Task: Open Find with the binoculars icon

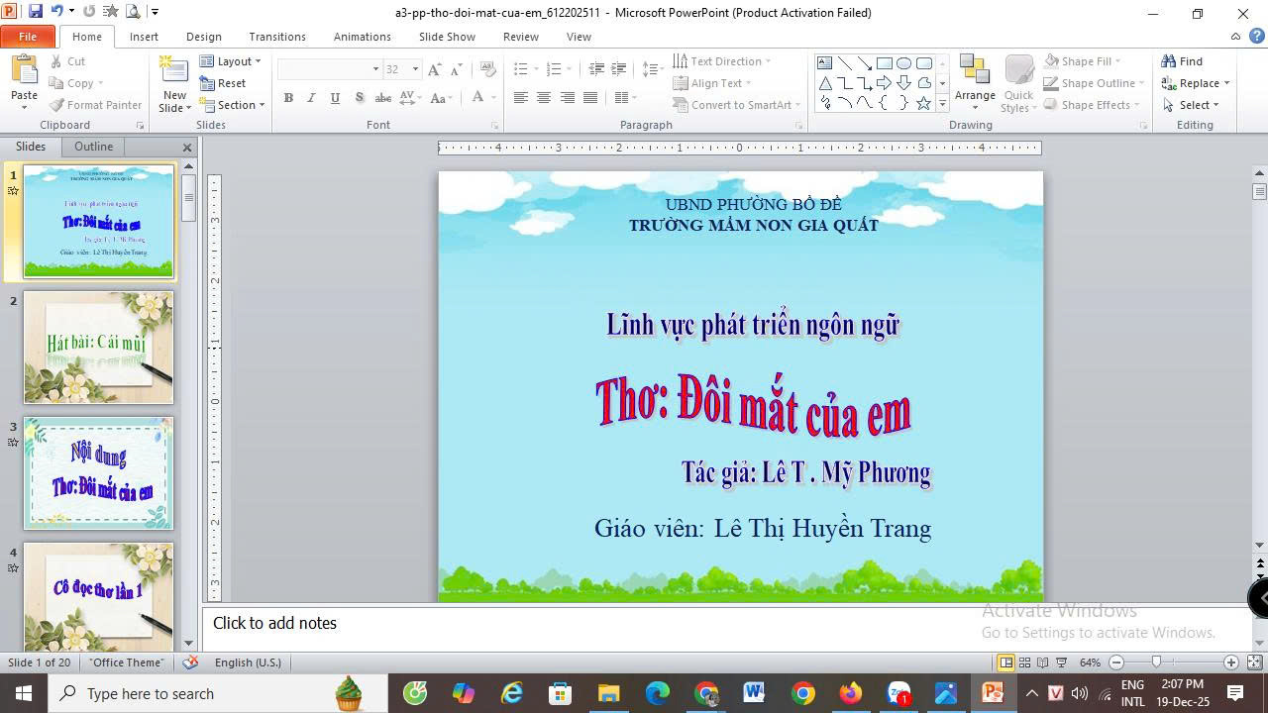Action: pyautogui.click(x=1182, y=61)
